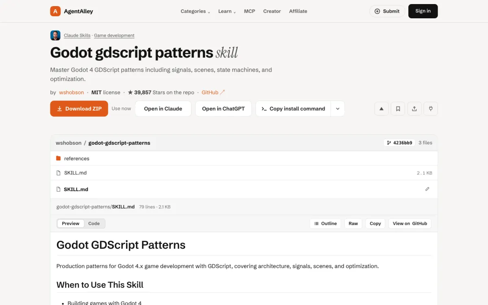Click the AgentAlley orange logo icon
488x305 pixels.
coord(55,11)
